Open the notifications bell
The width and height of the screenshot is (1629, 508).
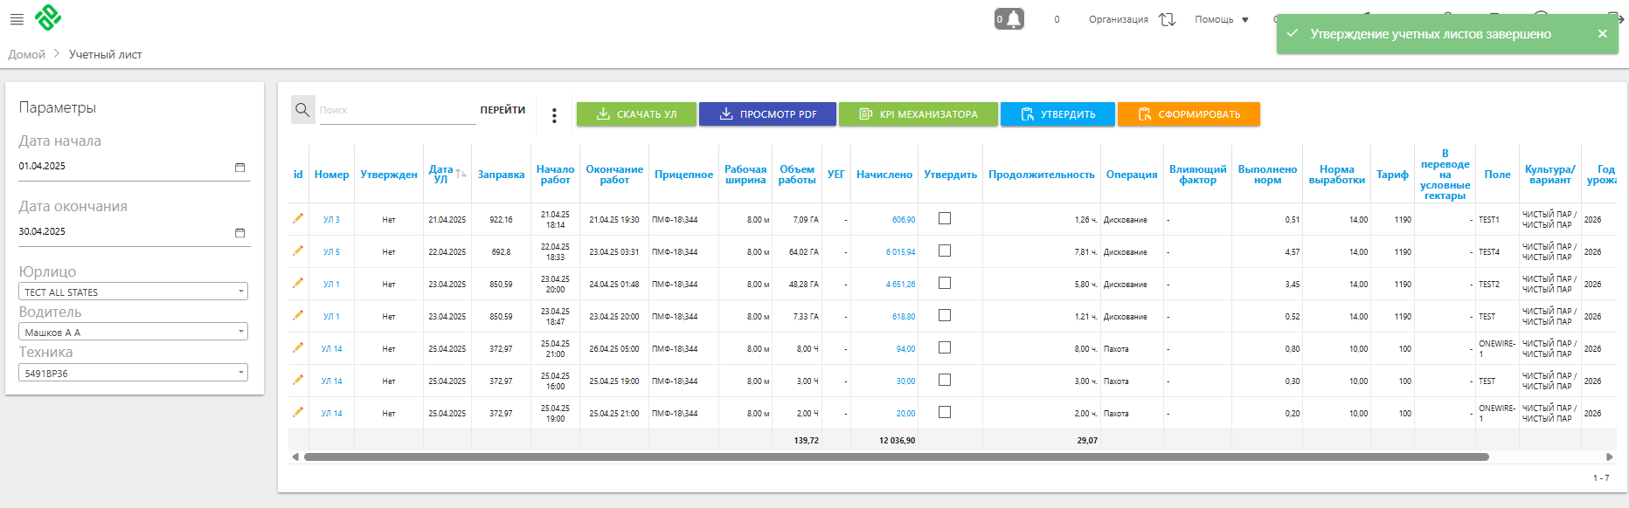(x=1009, y=19)
